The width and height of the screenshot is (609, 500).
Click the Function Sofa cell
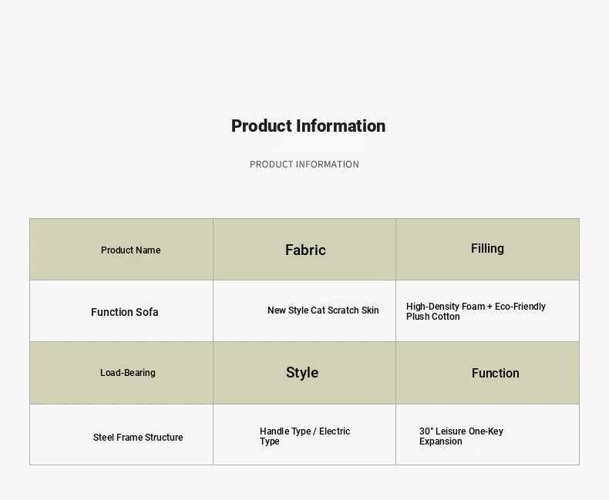(x=121, y=311)
